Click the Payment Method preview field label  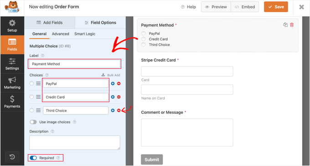(x=157, y=25)
